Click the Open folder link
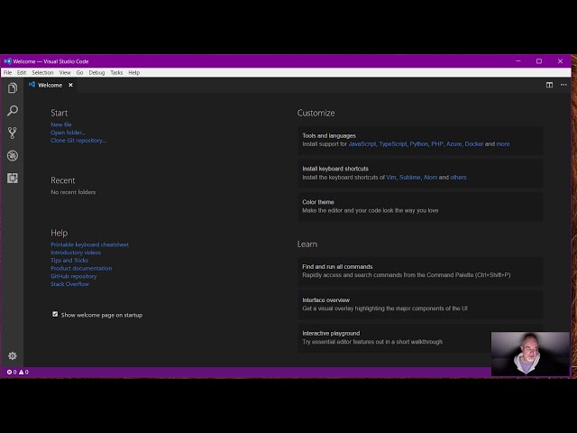The width and height of the screenshot is (577, 433). [x=69, y=133]
